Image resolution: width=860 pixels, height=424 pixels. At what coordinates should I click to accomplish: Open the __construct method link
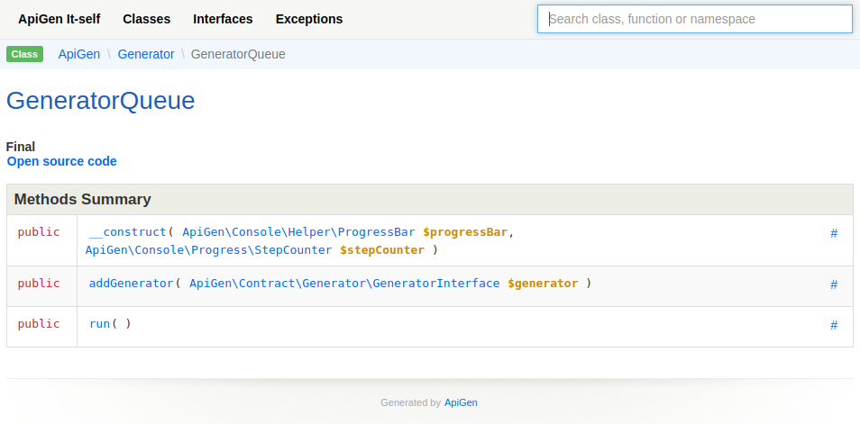[x=127, y=232]
